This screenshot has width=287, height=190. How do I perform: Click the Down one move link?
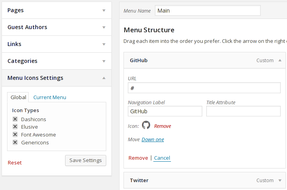pyautogui.click(x=153, y=140)
